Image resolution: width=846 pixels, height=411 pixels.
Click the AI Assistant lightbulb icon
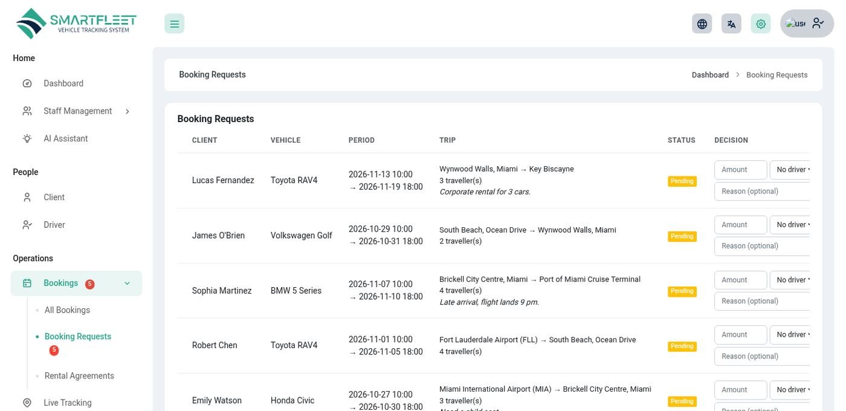pos(27,138)
